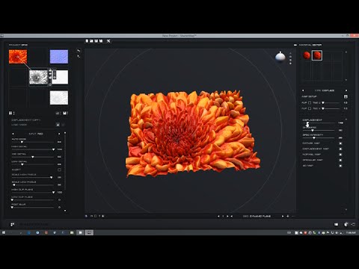Open the Windows Start button

click(4, 232)
